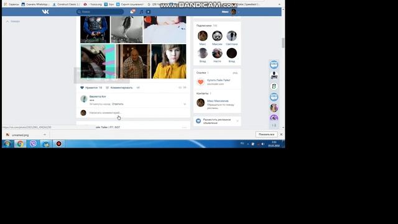Expand Разместить рекламное объявление chevron
The height and width of the screenshot is (224, 398).
pyautogui.click(x=238, y=121)
